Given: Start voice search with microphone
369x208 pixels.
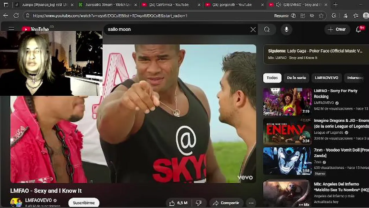Looking at the screenshot, I should click(287, 29).
